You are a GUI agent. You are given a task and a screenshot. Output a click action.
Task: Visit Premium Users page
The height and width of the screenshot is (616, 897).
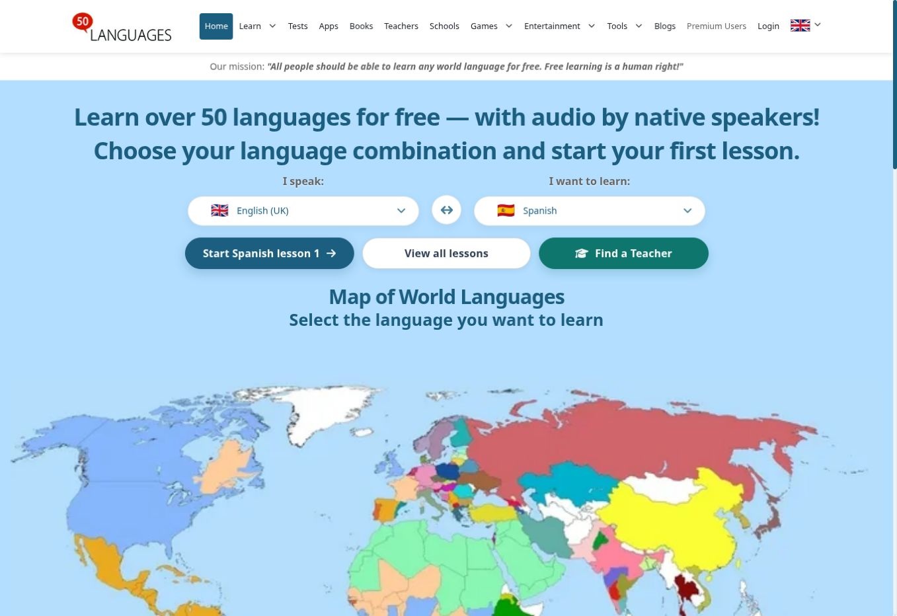click(x=717, y=26)
